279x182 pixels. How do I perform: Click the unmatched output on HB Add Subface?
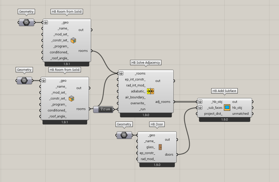(240, 114)
